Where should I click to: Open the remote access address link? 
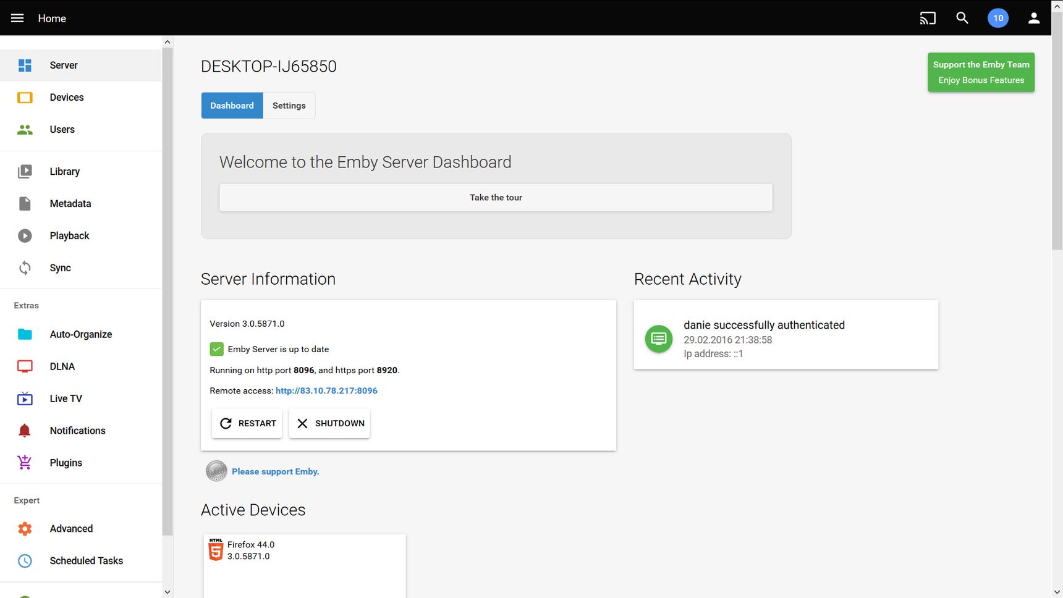pyautogui.click(x=326, y=390)
